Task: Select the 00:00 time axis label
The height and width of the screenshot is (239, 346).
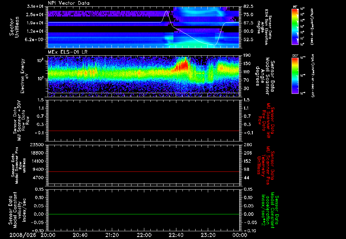Action: (240, 235)
